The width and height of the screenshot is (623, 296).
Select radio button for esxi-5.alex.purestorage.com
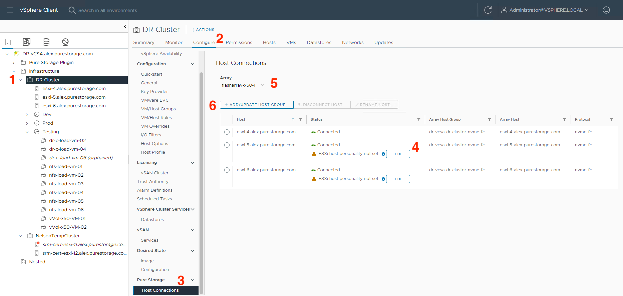[x=227, y=145]
